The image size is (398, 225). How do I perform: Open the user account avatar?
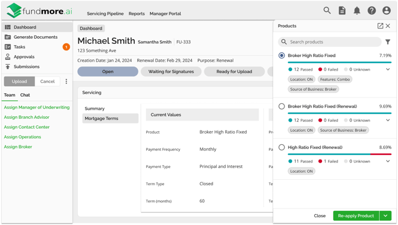coord(386,11)
